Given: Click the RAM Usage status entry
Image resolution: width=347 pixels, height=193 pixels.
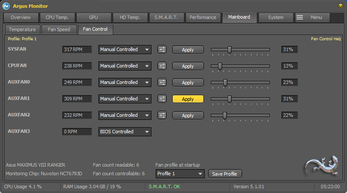Looking at the screenshot, I should click(x=92, y=187).
